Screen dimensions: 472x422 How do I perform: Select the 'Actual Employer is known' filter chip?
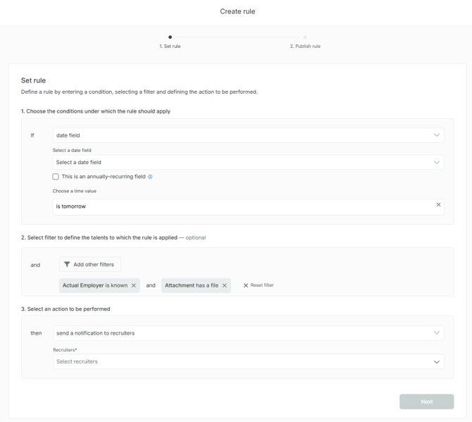click(x=94, y=285)
